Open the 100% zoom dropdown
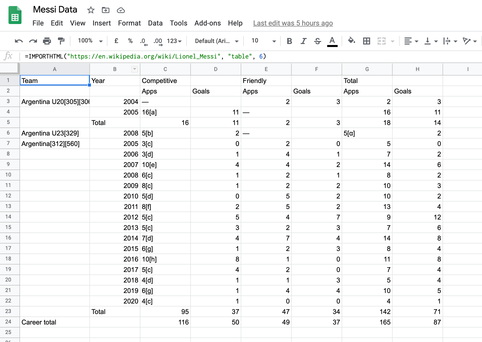 [90, 41]
